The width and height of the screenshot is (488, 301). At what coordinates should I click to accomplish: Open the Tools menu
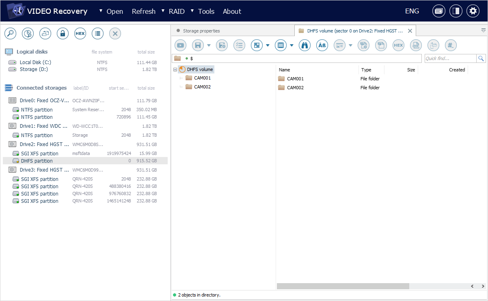point(206,11)
